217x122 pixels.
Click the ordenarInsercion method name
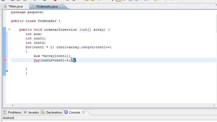click(60, 30)
